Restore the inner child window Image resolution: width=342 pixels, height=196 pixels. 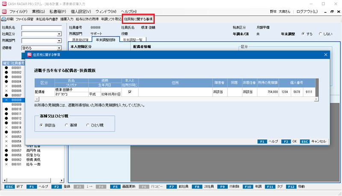pos(332,12)
